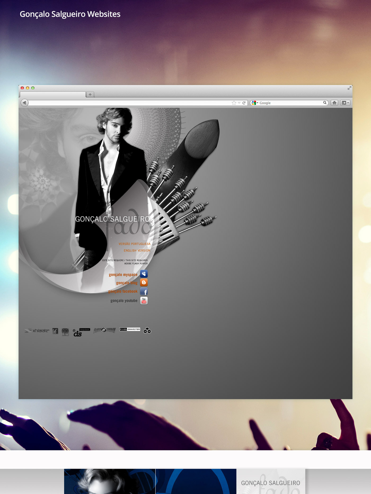Toggle fullscreen with the expand arrows icon
371x494 pixels.
pos(349,88)
